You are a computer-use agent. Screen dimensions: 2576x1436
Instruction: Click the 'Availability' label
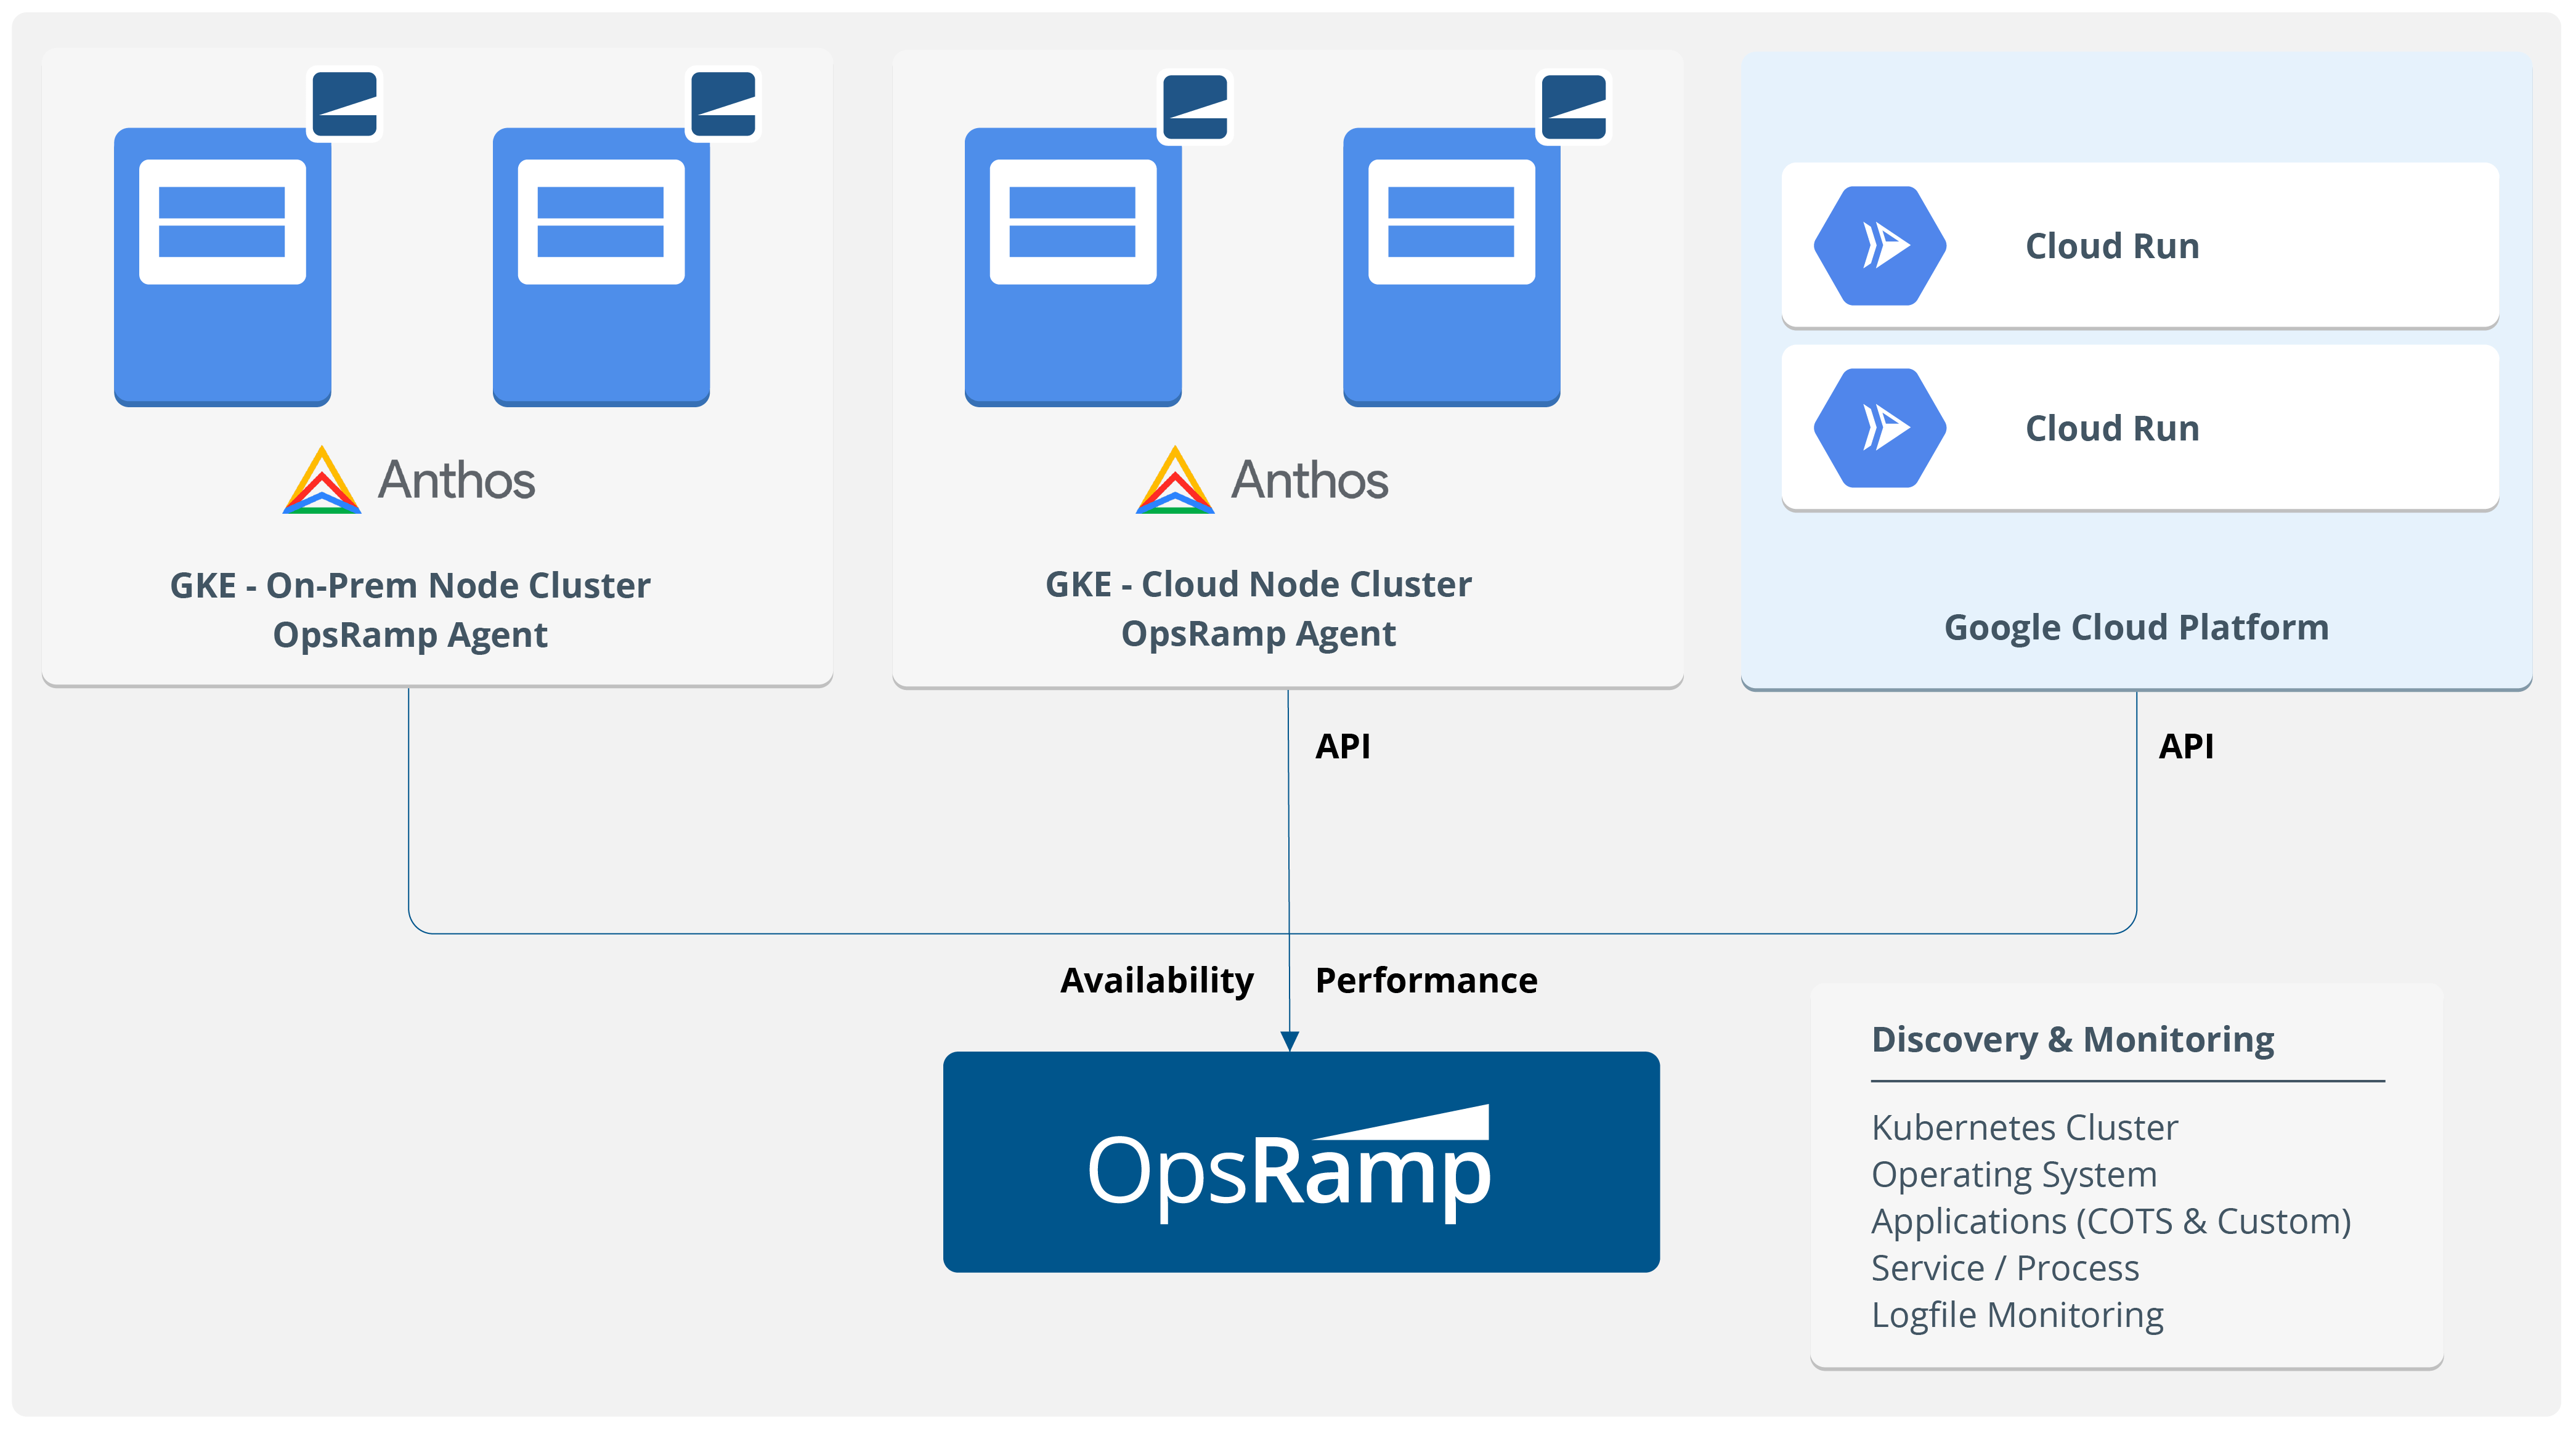coord(1157,981)
